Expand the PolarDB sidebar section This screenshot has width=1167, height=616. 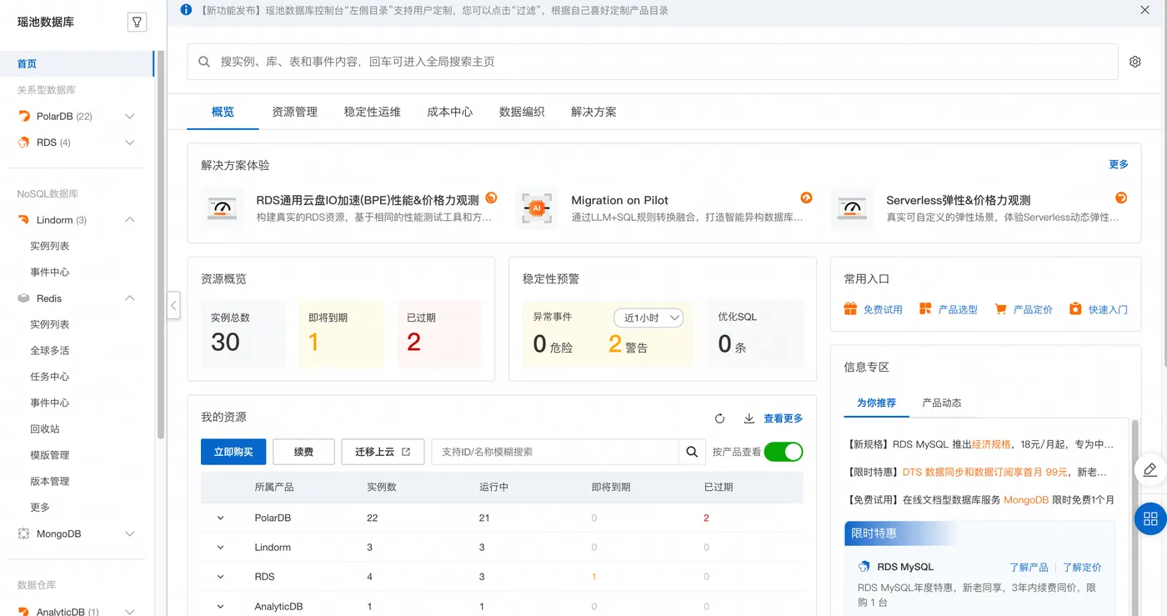pos(129,117)
